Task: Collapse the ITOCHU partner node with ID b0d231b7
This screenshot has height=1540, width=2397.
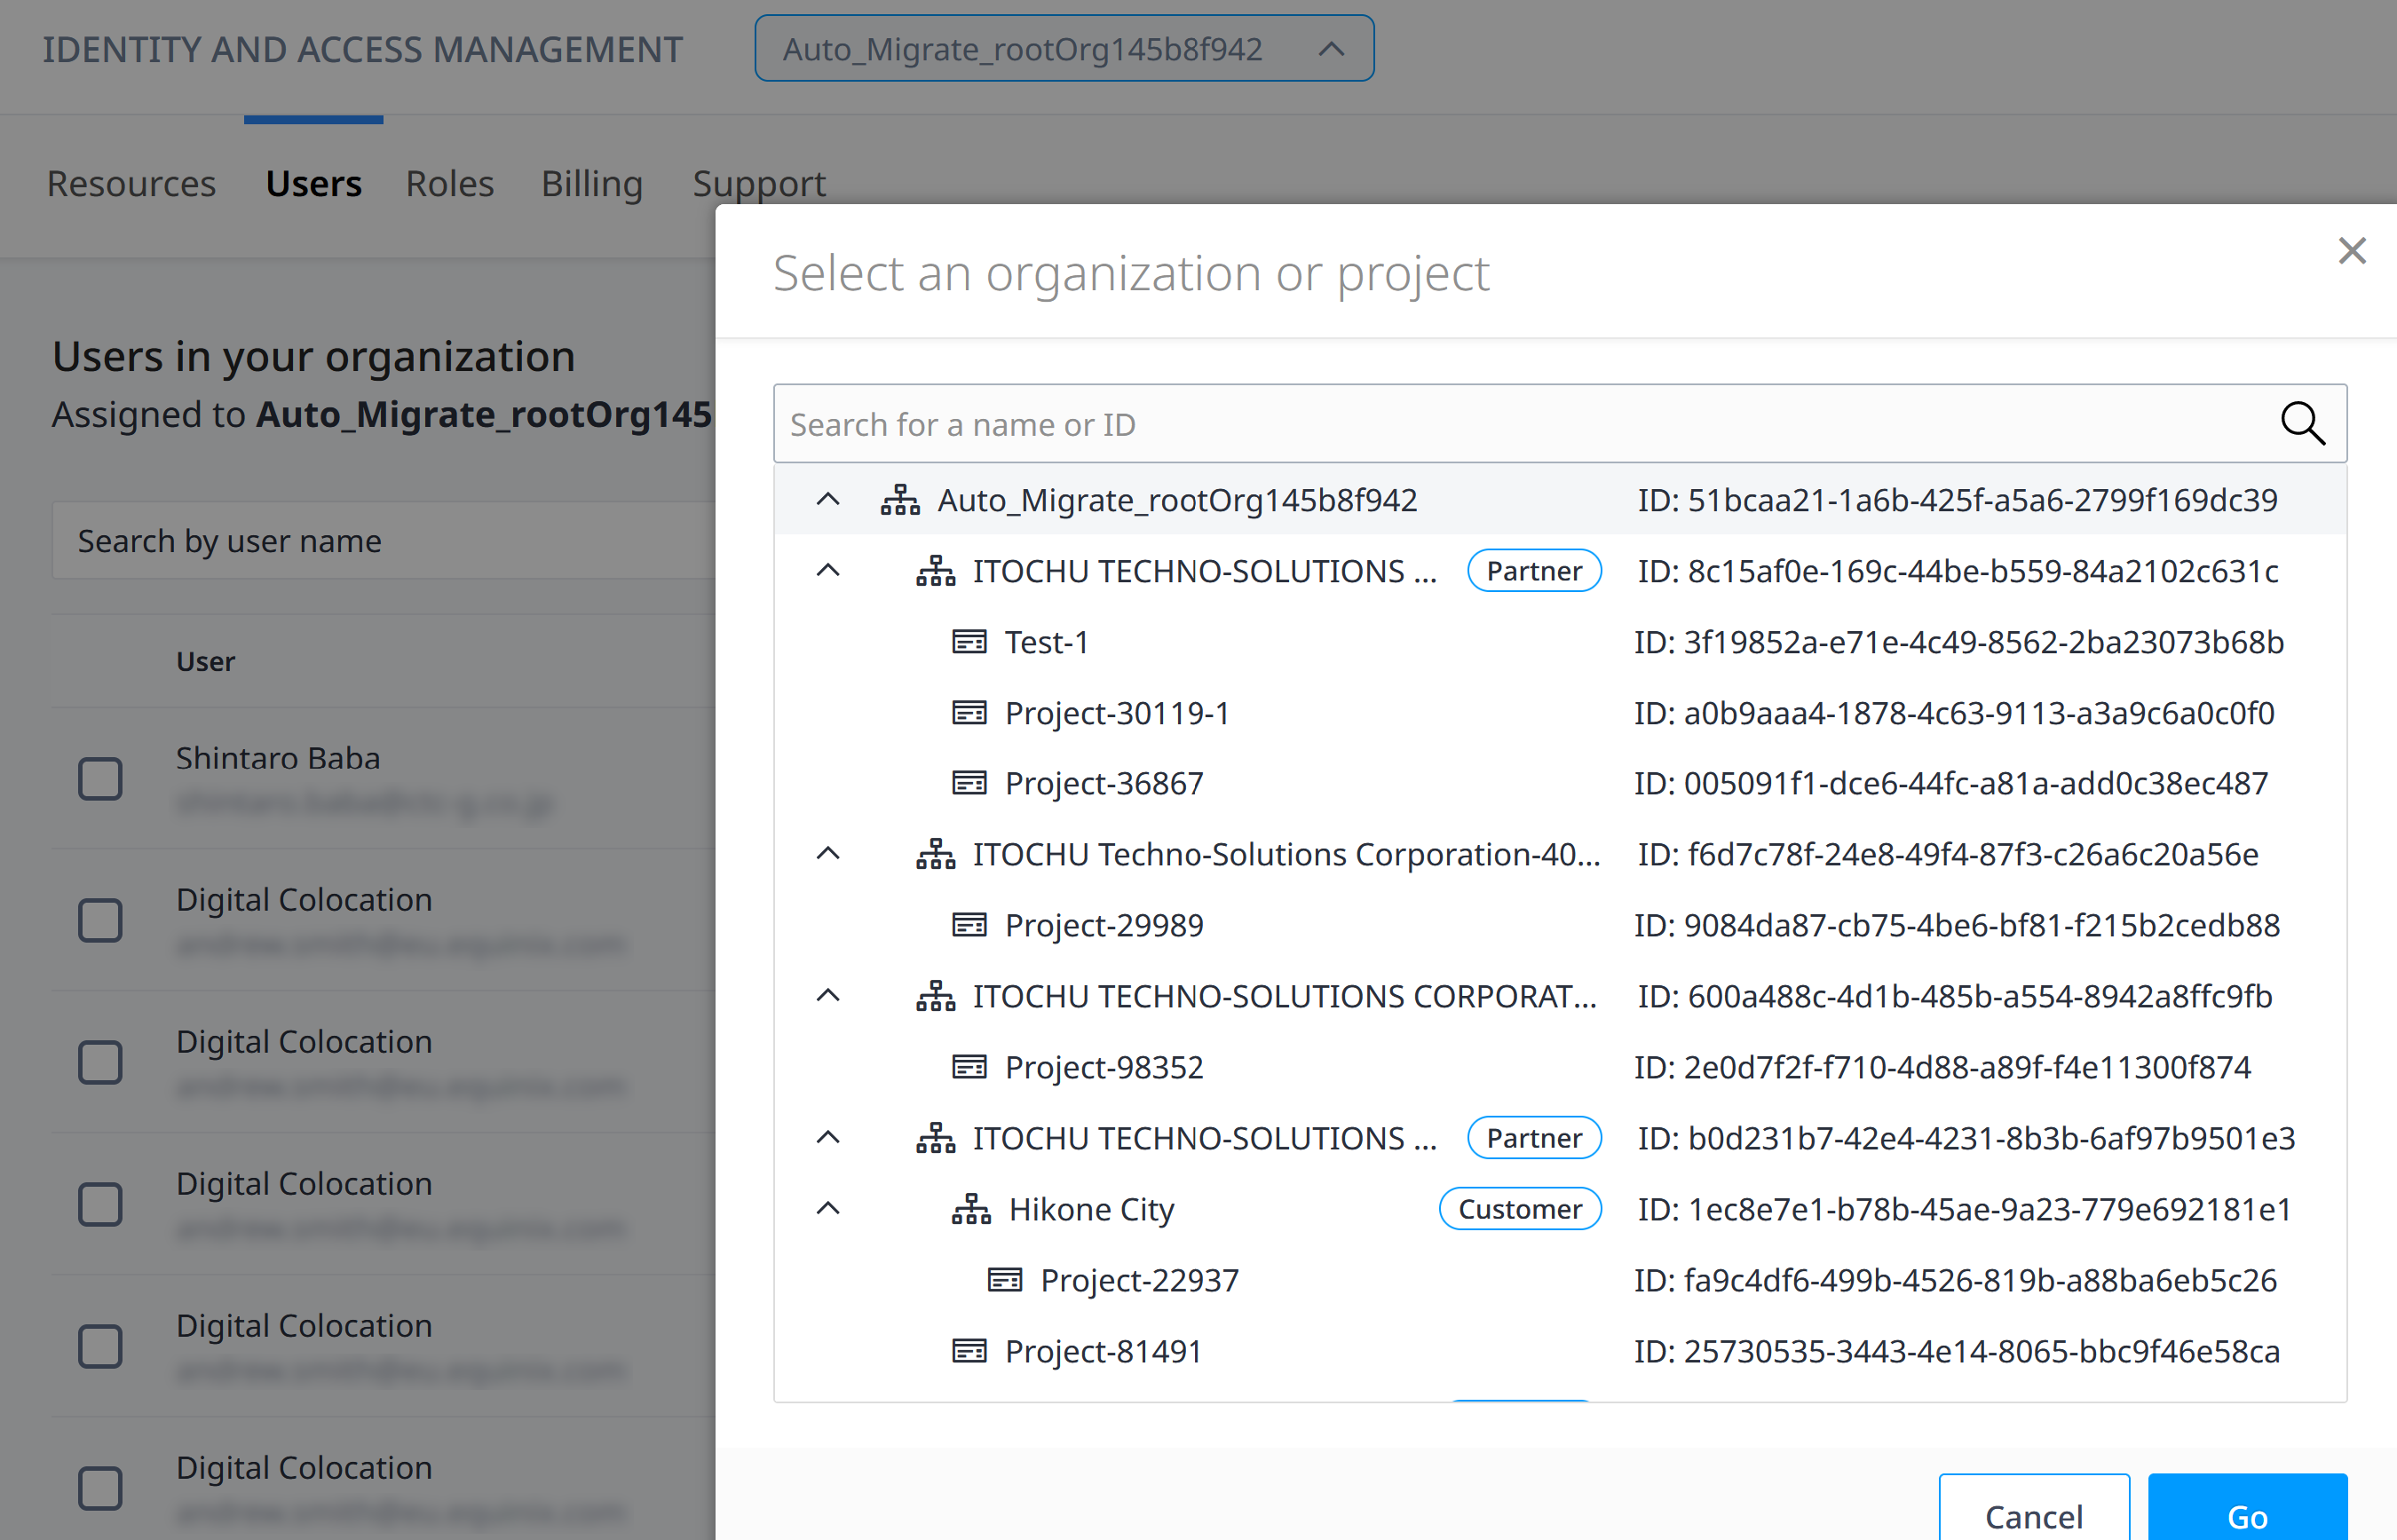Action: [x=828, y=1137]
